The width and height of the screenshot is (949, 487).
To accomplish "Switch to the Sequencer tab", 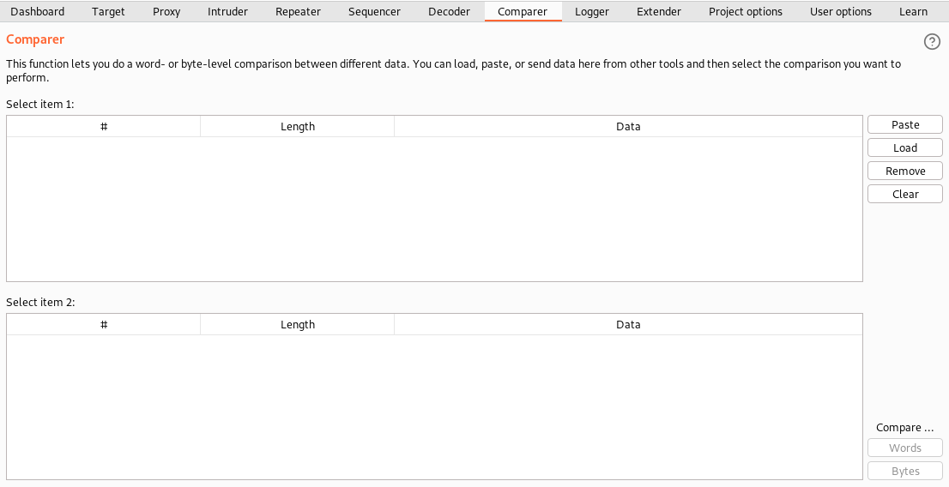I will (374, 11).
